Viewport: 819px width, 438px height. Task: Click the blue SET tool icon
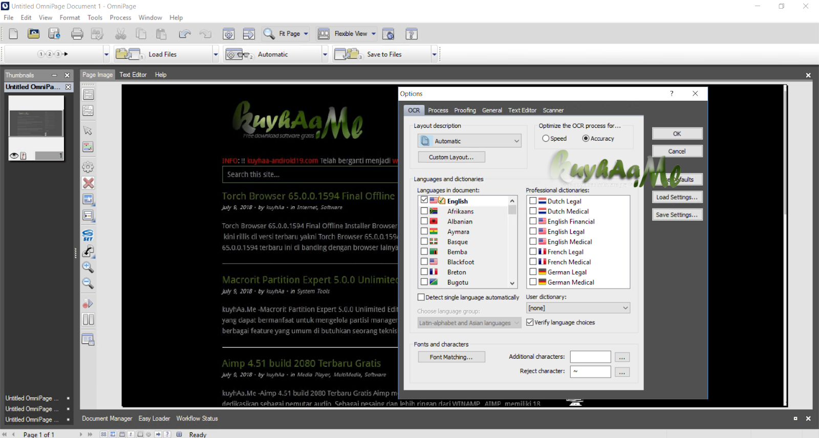point(88,235)
